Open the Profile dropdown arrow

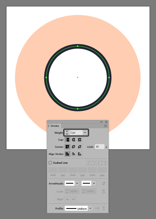pos(91,208)
